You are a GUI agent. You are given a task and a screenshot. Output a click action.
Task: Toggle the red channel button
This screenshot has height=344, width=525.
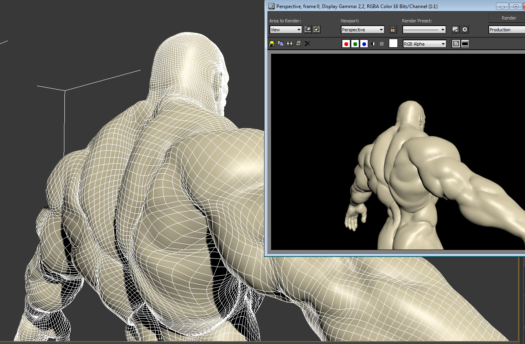346,44
